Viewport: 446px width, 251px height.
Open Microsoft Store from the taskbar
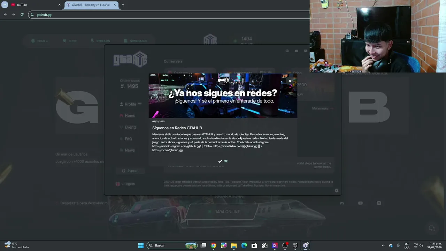[254, 245]
